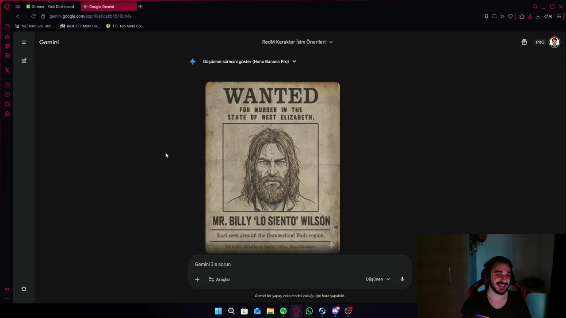Open the Düşünen model selector dropdown
Viewport: 566px width, 318px height.
click(x=378, y=279)
